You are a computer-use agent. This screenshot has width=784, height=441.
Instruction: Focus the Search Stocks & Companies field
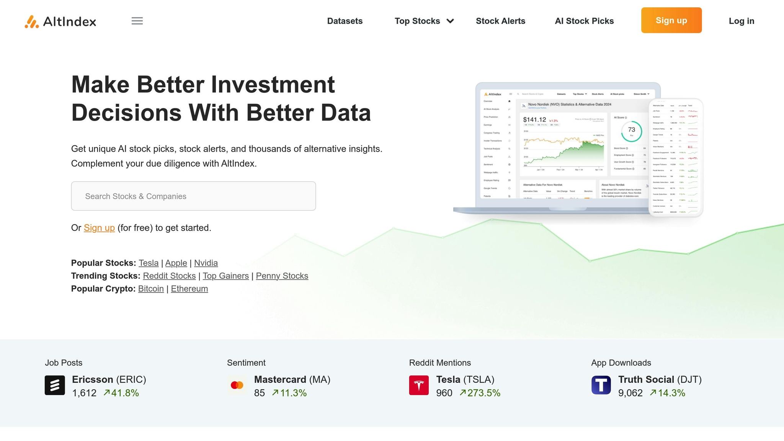coord(193,196)
